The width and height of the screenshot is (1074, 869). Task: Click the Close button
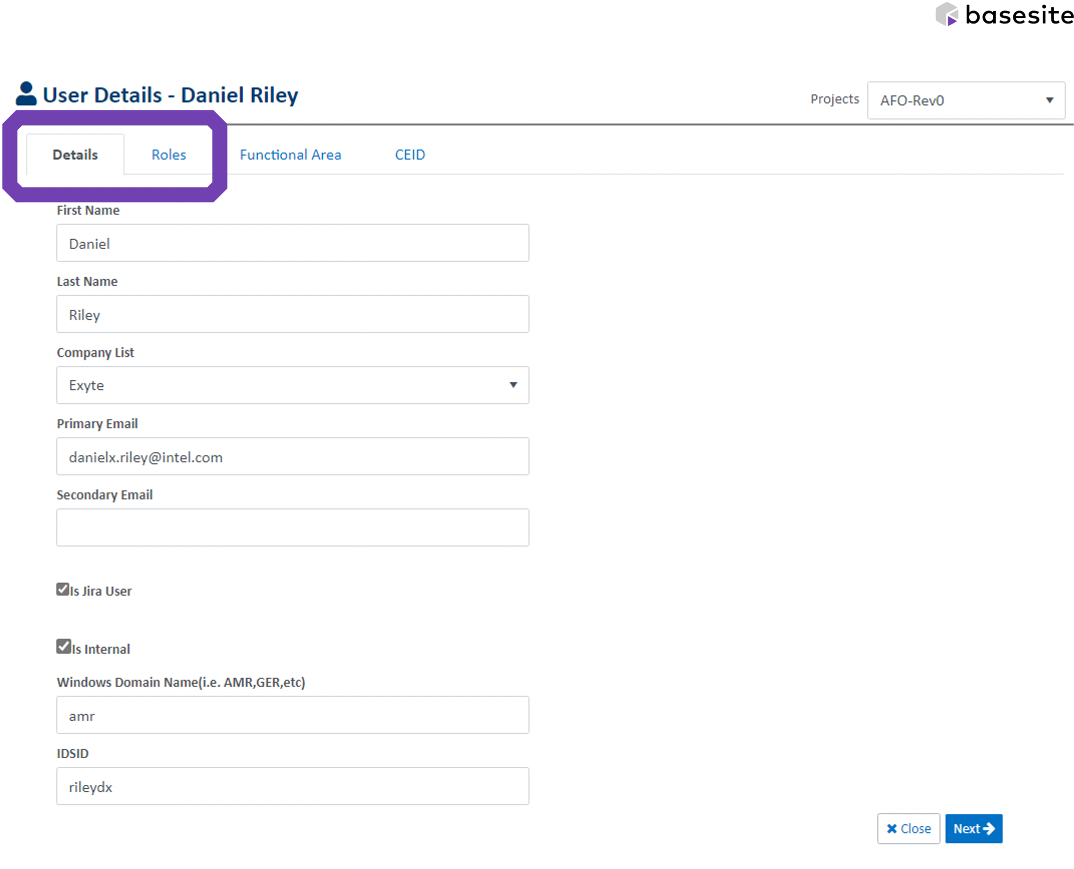pyautogui.click(x=908, y=828)
